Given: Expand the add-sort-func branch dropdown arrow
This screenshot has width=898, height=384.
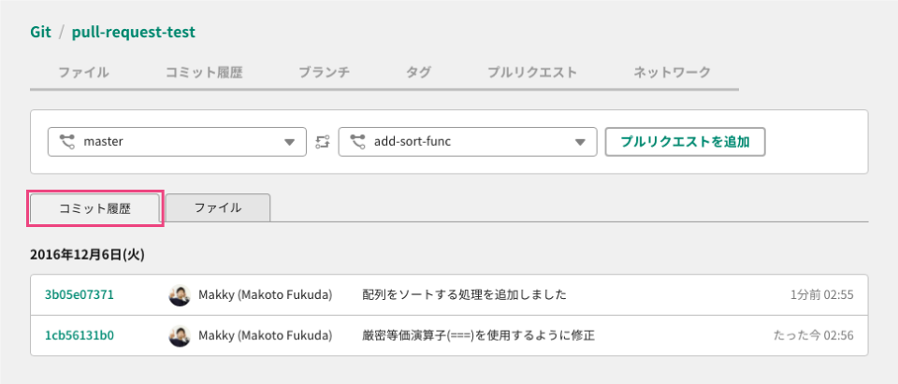Looking at the screenshot, I should (x=580, y=142).
